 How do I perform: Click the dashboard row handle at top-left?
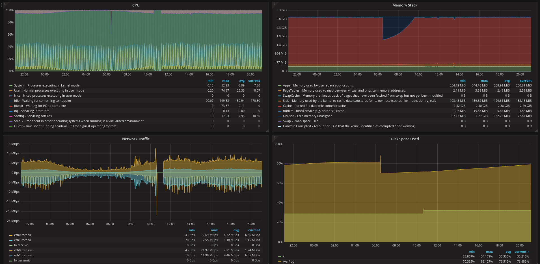[x=1, y=5]
